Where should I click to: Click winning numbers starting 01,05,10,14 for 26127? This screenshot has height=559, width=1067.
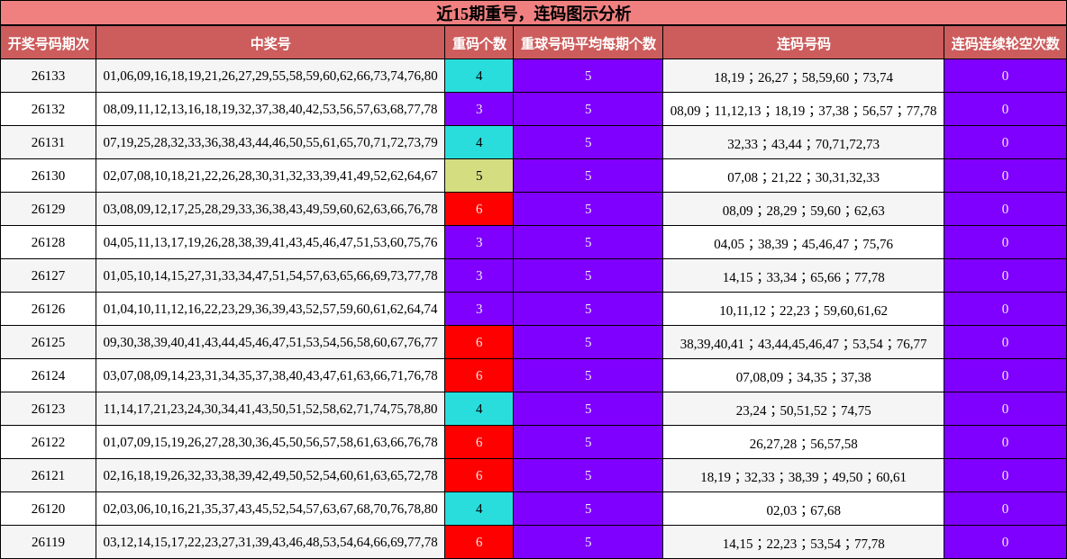coord(270,275)
